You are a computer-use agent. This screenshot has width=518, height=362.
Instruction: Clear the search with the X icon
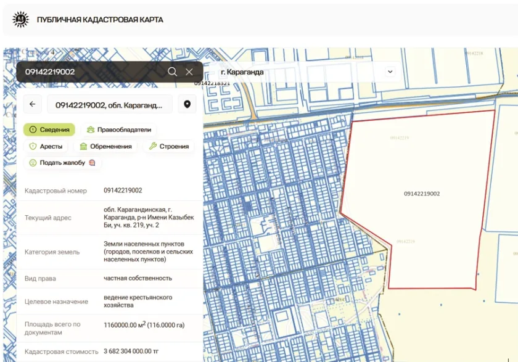coord(189,72)
